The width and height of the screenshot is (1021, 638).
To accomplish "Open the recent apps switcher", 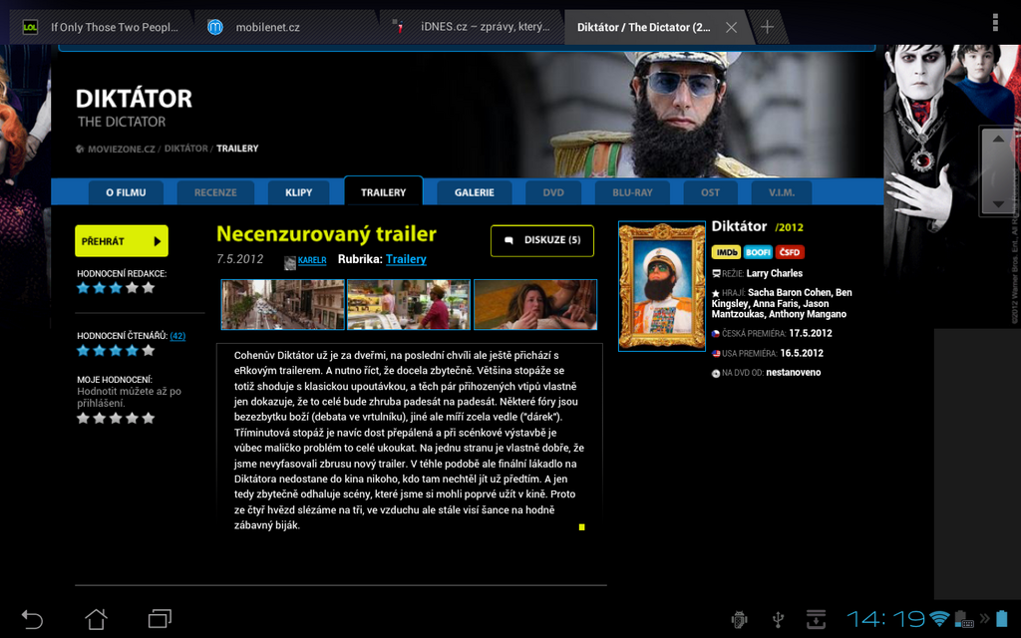I will (160, 619).
